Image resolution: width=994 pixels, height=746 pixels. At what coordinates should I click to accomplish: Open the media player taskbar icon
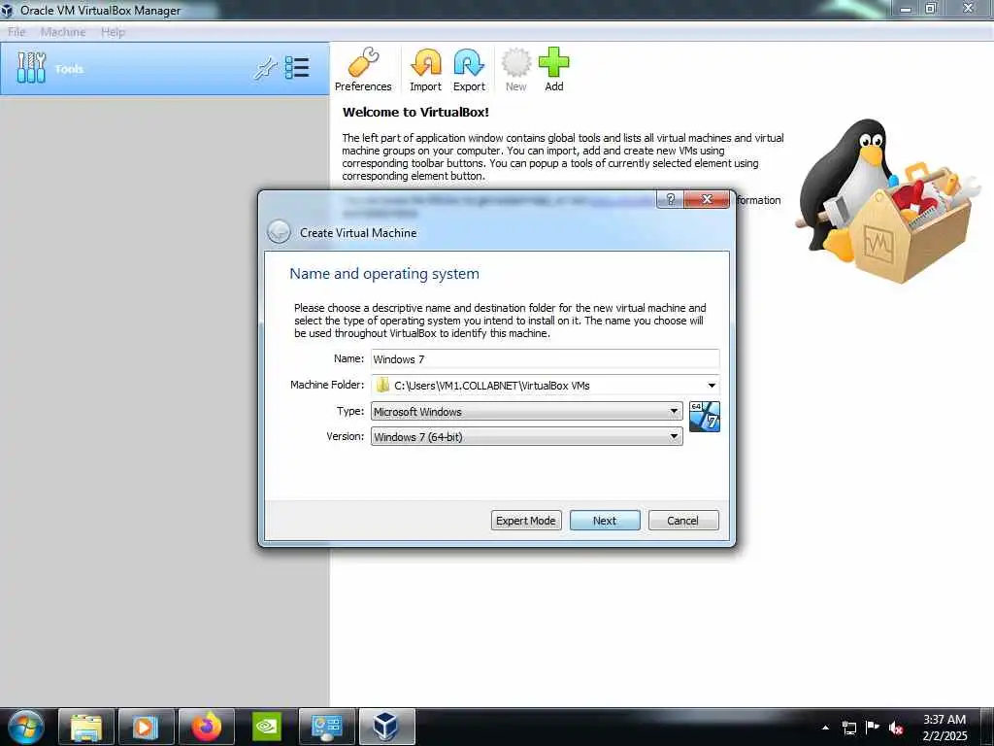point(146,727)
